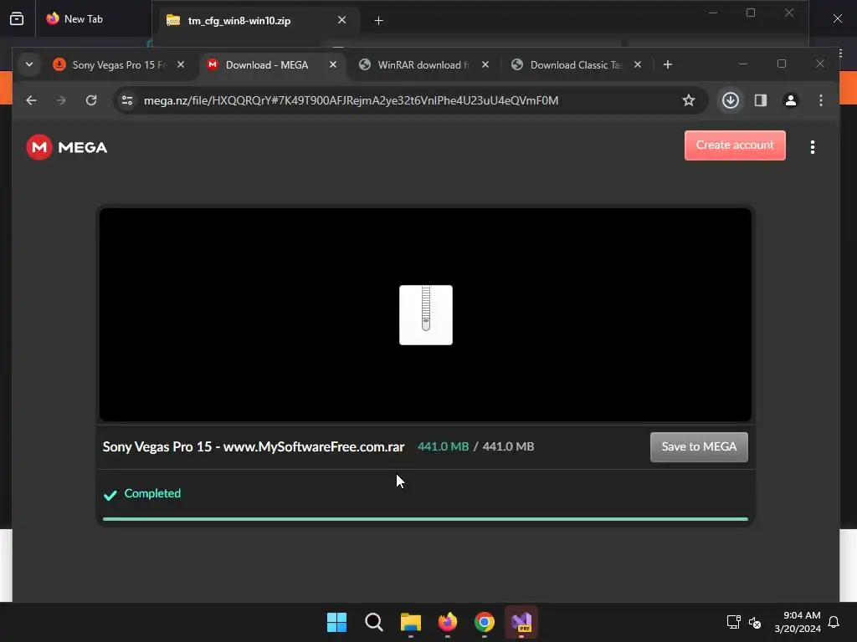Open taskbar clock and date
The height and width of the screenshot is (642, 857).
coord(798,622)
